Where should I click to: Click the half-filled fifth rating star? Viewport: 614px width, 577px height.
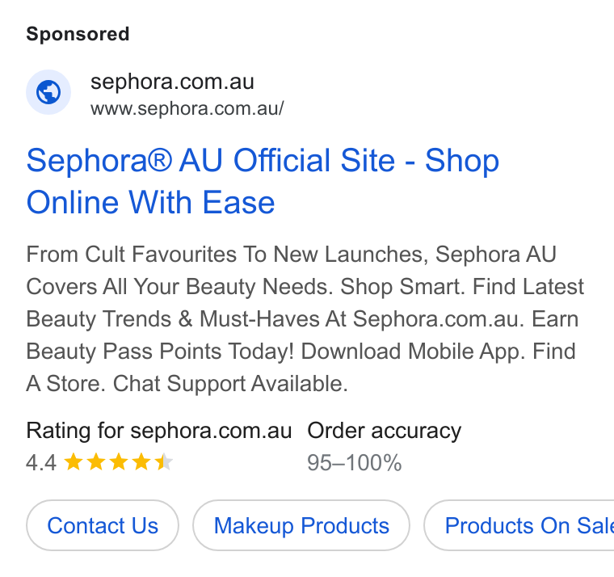point(164,461)
